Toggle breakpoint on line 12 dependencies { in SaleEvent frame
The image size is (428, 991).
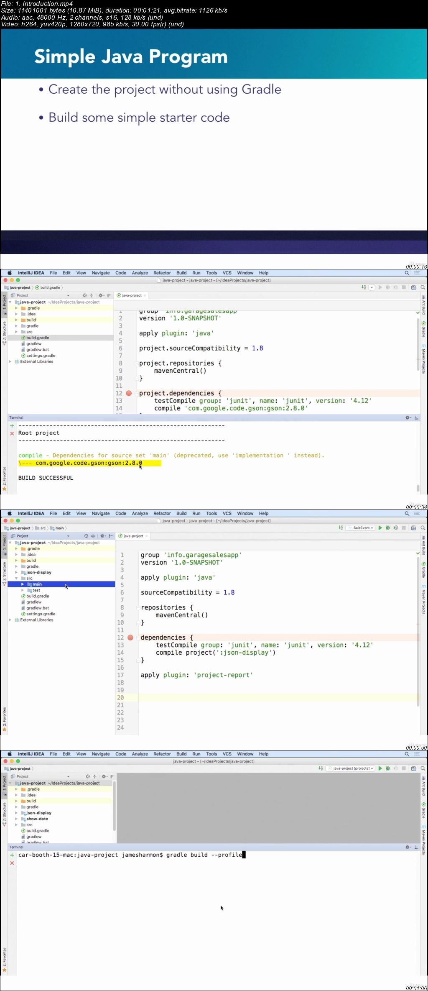pyautogui.click(x=130, y=638)
